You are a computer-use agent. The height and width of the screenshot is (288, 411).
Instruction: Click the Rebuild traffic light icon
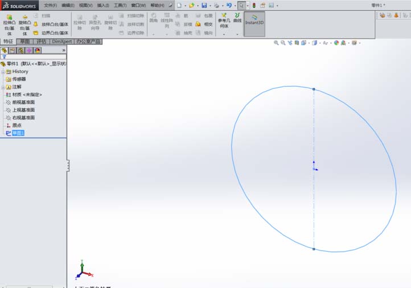click(x=254, y=5)
